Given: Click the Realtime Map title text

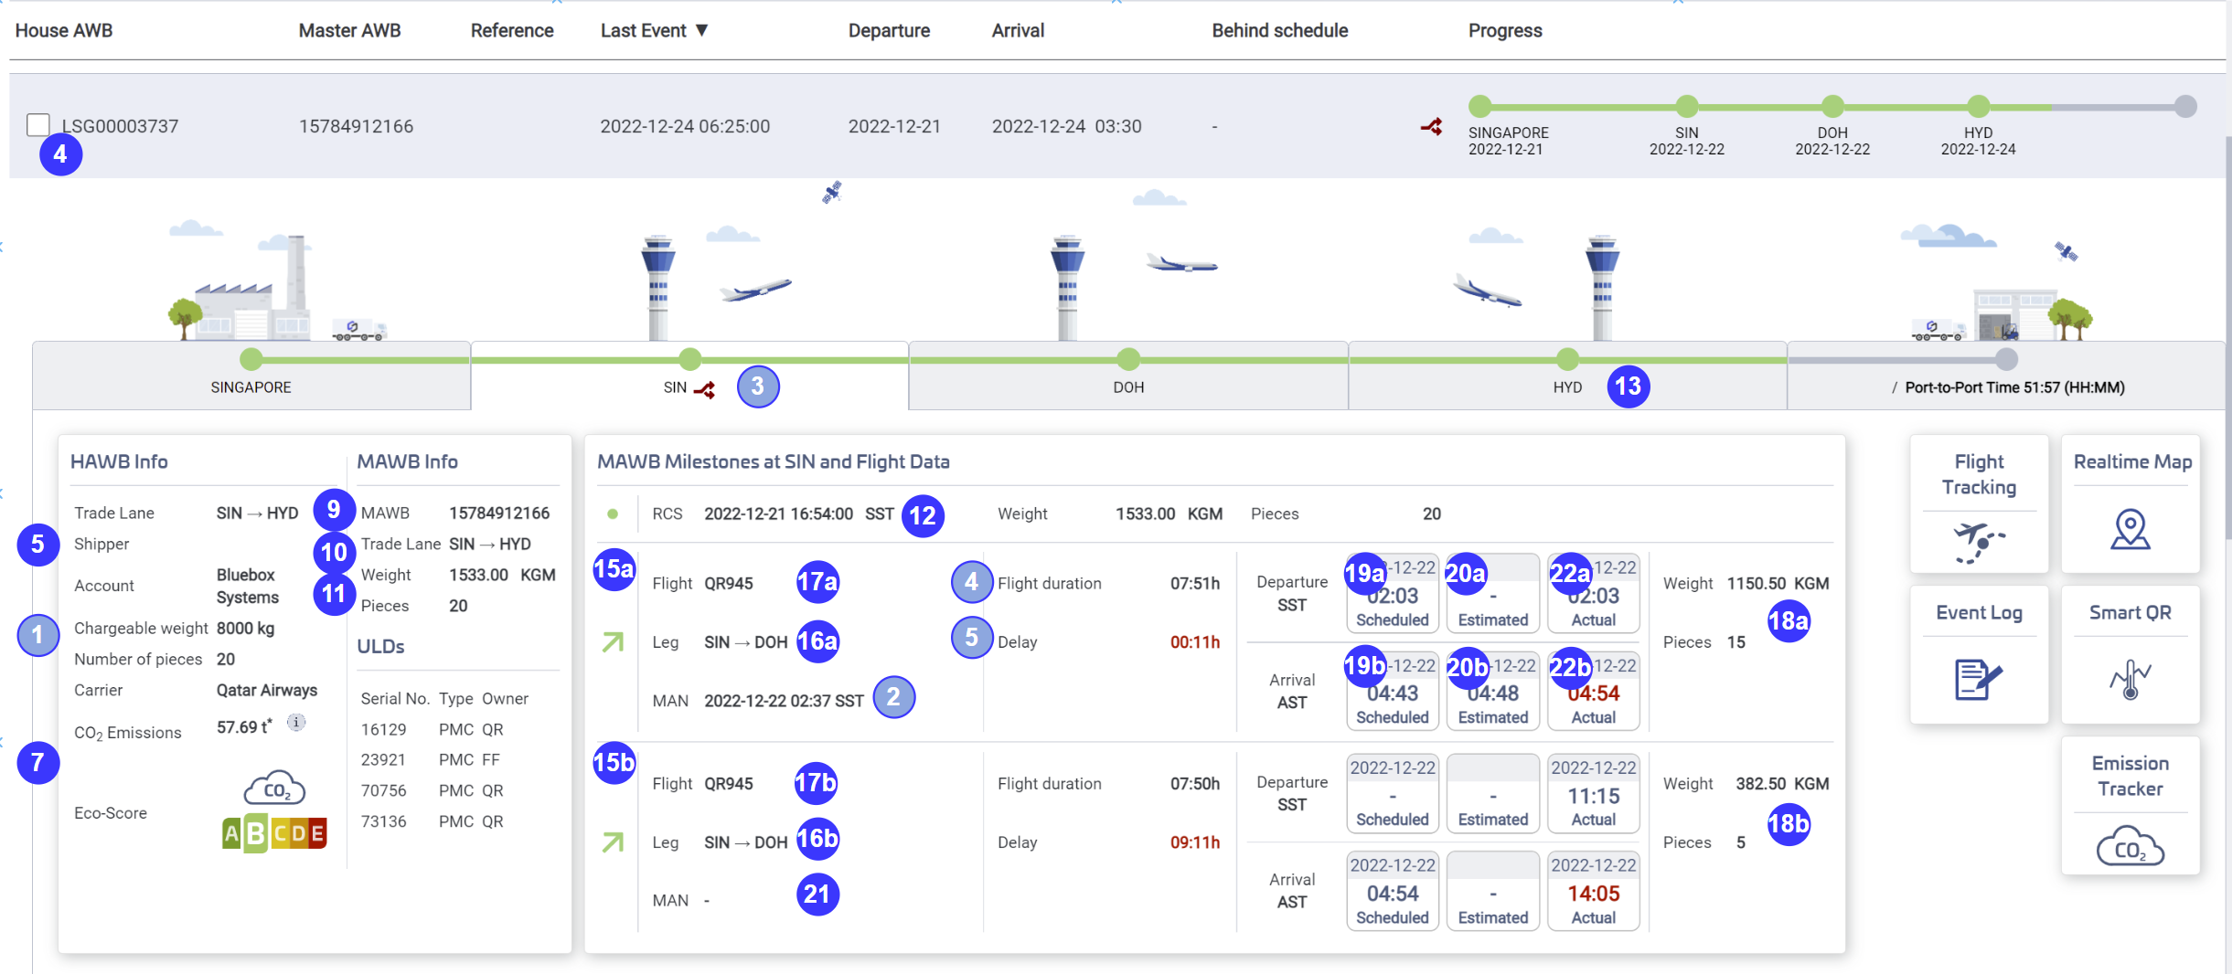Looking at the screenshot, I should (x=2132, y=461).
